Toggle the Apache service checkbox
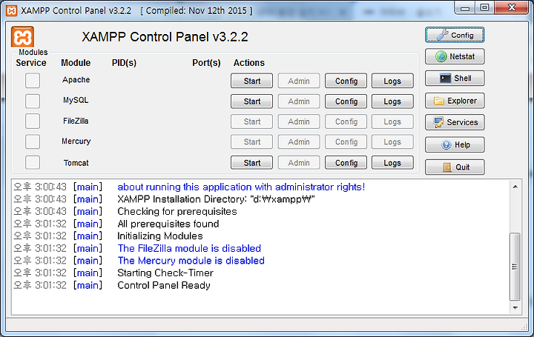534x337 pixels. 33,81
